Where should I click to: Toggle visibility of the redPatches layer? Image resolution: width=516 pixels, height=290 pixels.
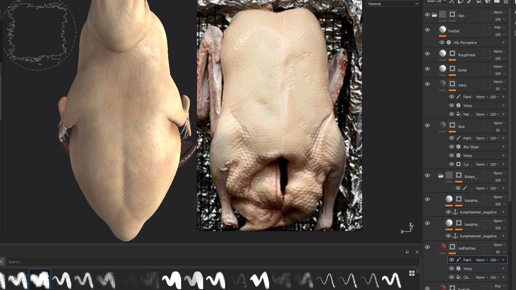point(427,247)
